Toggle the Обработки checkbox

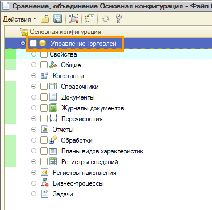point(44,140)
